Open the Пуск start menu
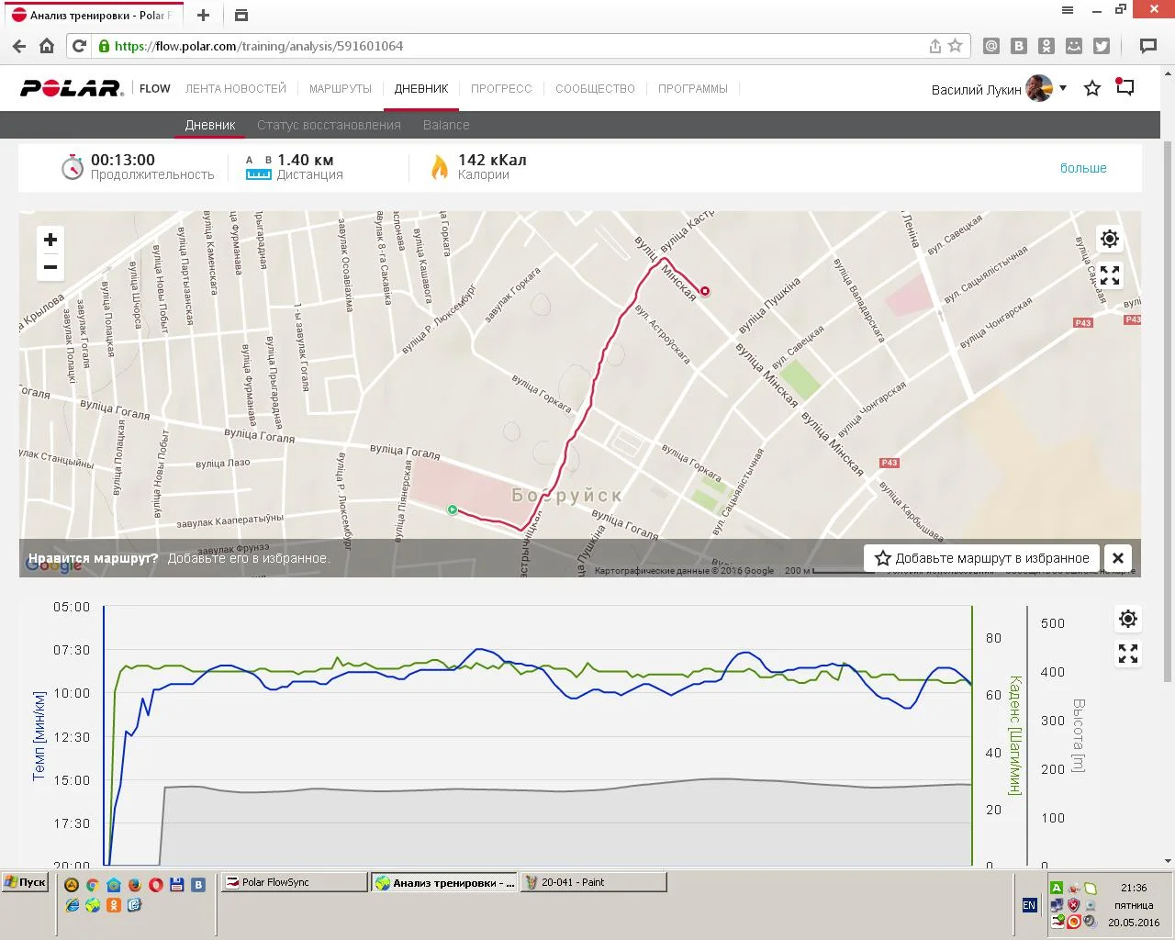 coord(25,882)
